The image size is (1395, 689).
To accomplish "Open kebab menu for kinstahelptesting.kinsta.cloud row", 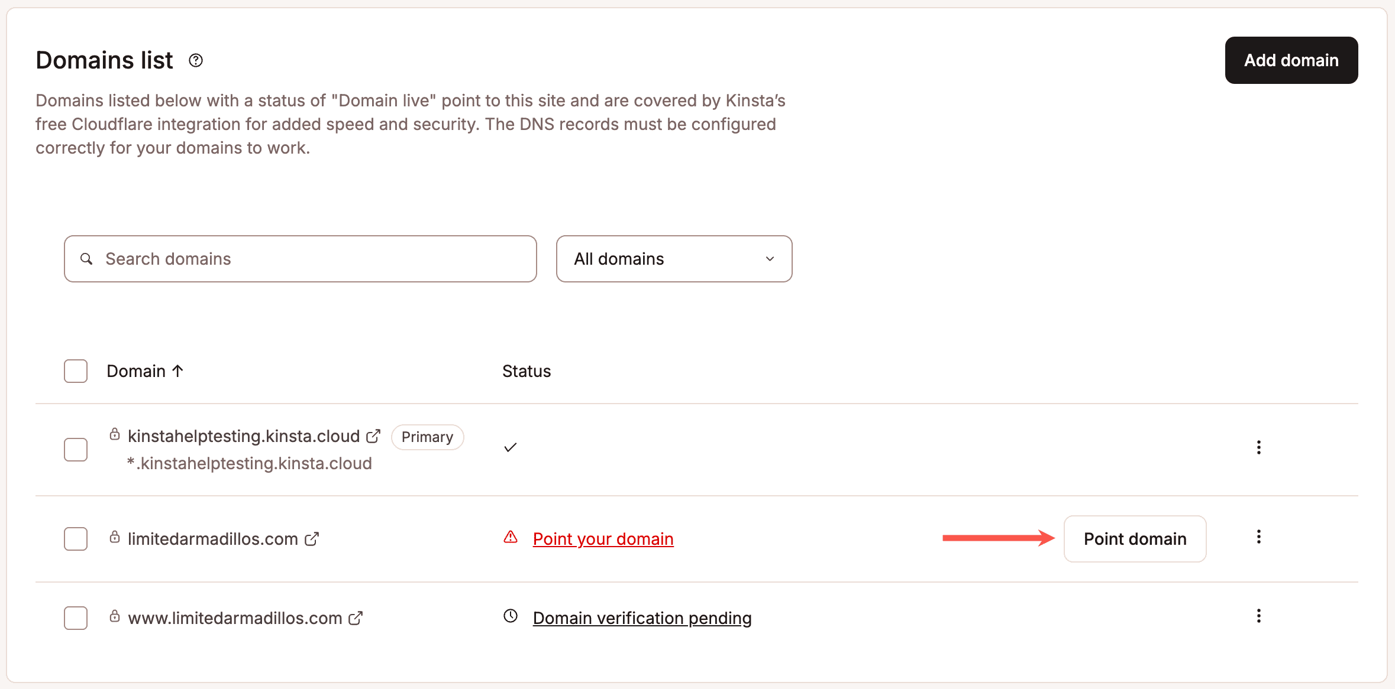I will [x=1259, y=447].
